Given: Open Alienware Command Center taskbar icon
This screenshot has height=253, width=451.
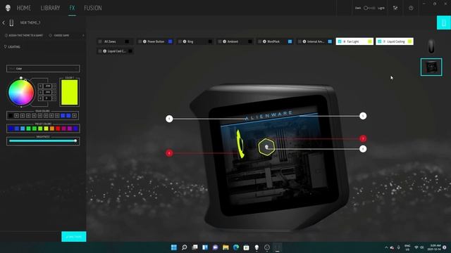Looking at the screenshot, I should [x=257, y=247].
